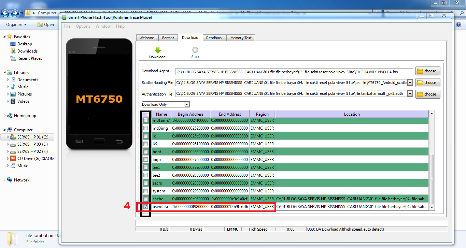This screenshot has height=248, width=466.
Task: Switch to the Format tab
Action: coord(168,38)
